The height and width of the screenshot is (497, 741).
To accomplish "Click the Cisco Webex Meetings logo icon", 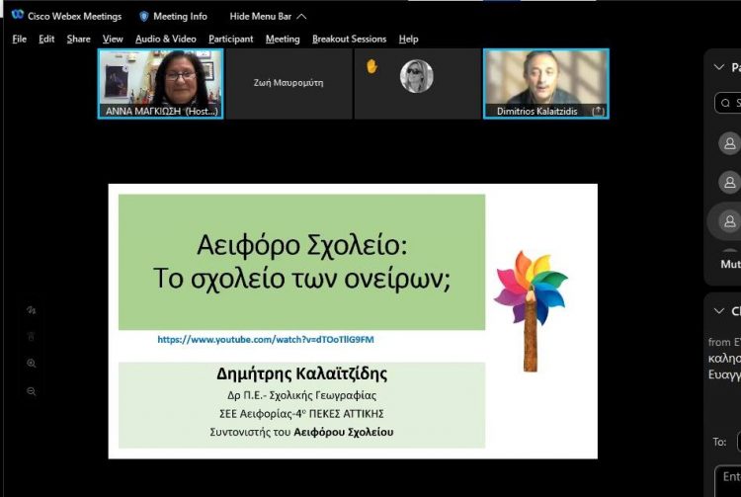I will (18, 15).
